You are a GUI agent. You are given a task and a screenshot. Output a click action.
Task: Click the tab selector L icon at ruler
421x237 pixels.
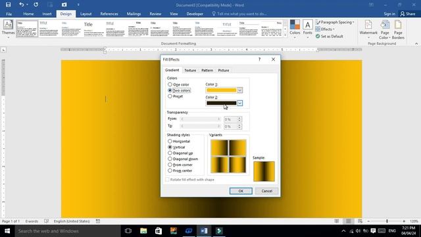click(3, 50)
